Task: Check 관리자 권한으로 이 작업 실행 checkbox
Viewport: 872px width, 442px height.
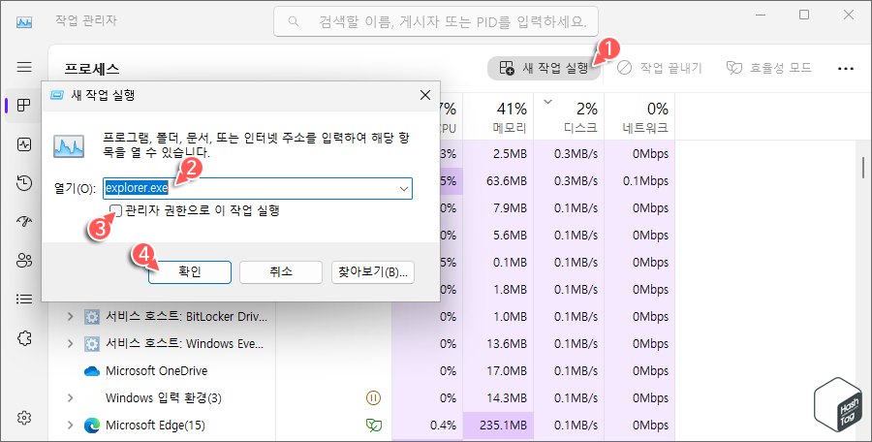Action: 116,210
